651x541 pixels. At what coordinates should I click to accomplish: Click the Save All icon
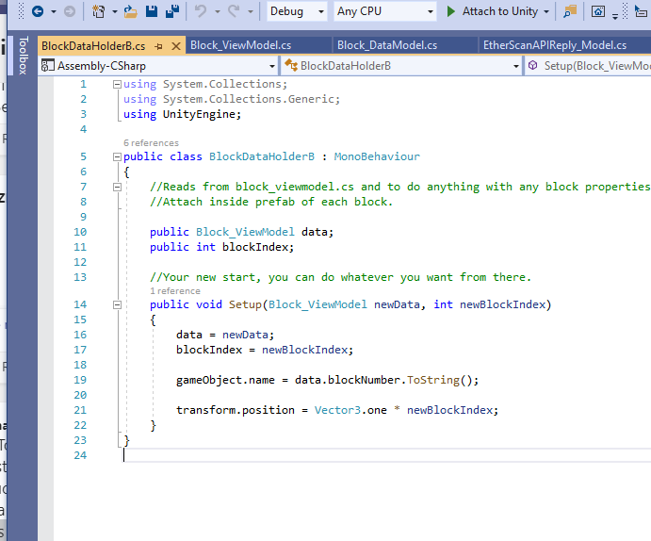click(x=172, y=11)
